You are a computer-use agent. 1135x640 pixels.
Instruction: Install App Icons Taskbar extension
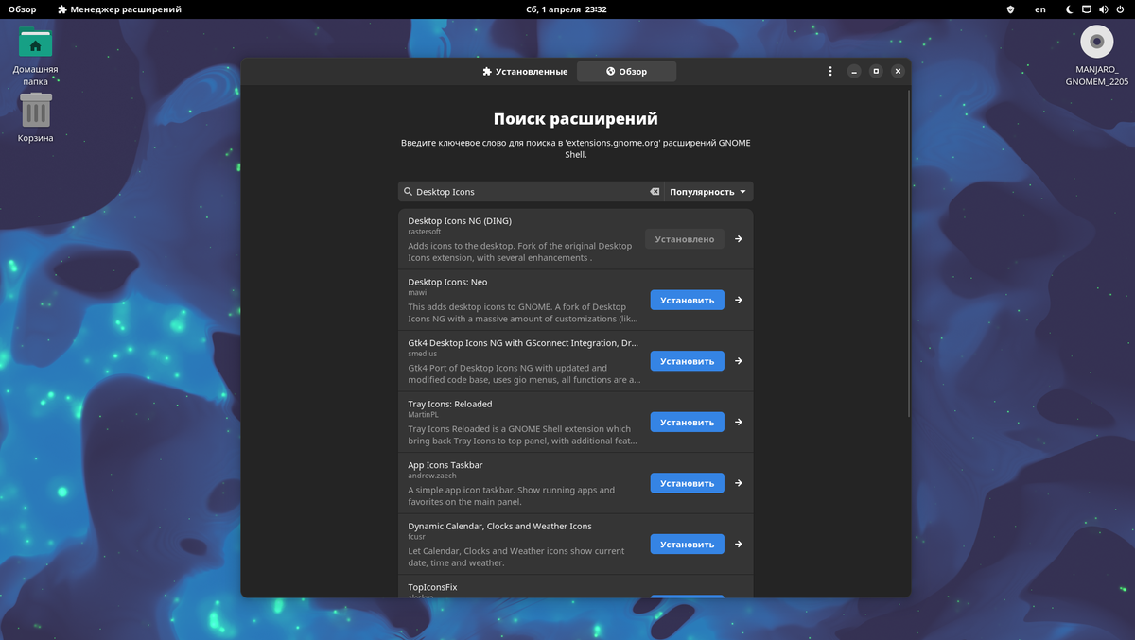click(x=688, y=483)
